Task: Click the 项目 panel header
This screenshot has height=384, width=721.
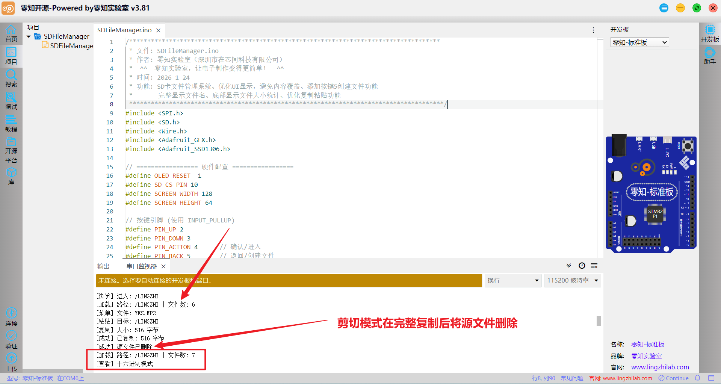Action: pyautogui.click(x=33, y=27)
